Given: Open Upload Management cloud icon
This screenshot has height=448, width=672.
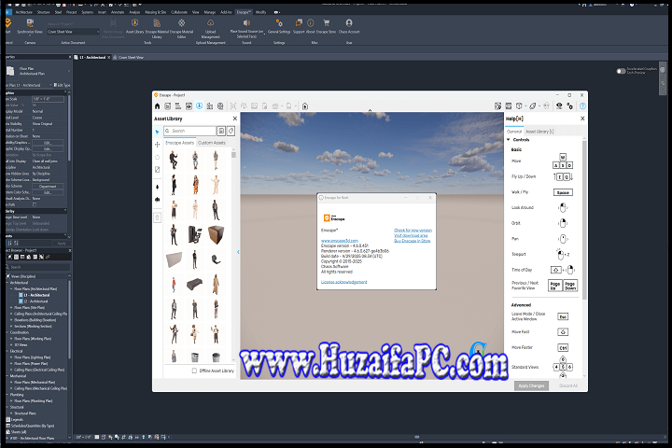Looking at the screenshot, I should [210, 22].
